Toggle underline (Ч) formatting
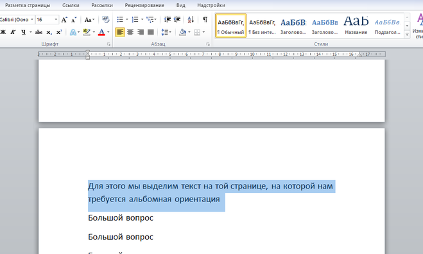Image resolution: width=423 pixels, height=254 pixels. point(24,32)
